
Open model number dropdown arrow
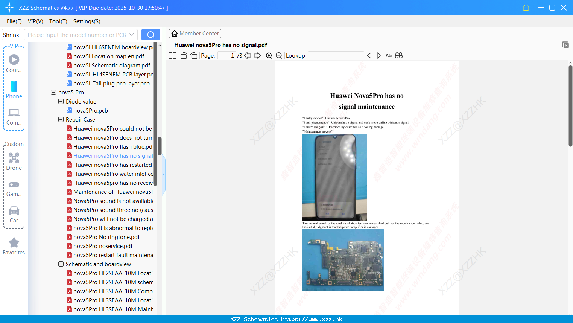[131, 35]
